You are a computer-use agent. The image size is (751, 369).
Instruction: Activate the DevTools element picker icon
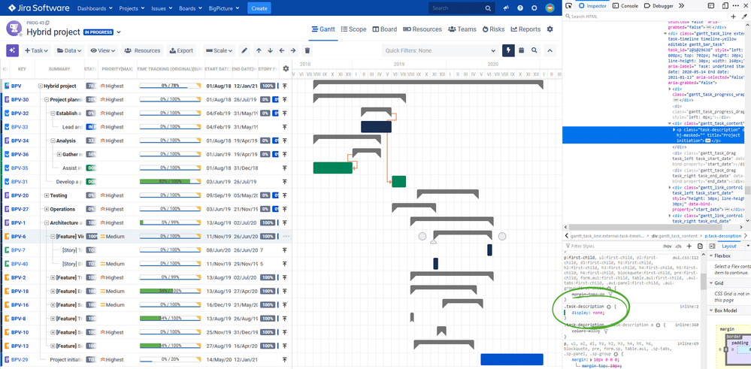click(x=568, y=6)
